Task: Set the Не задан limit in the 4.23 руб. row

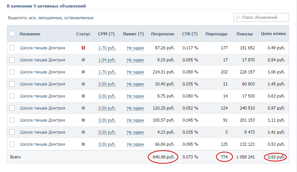Action: pyautogui.click(x=135, y=132)
